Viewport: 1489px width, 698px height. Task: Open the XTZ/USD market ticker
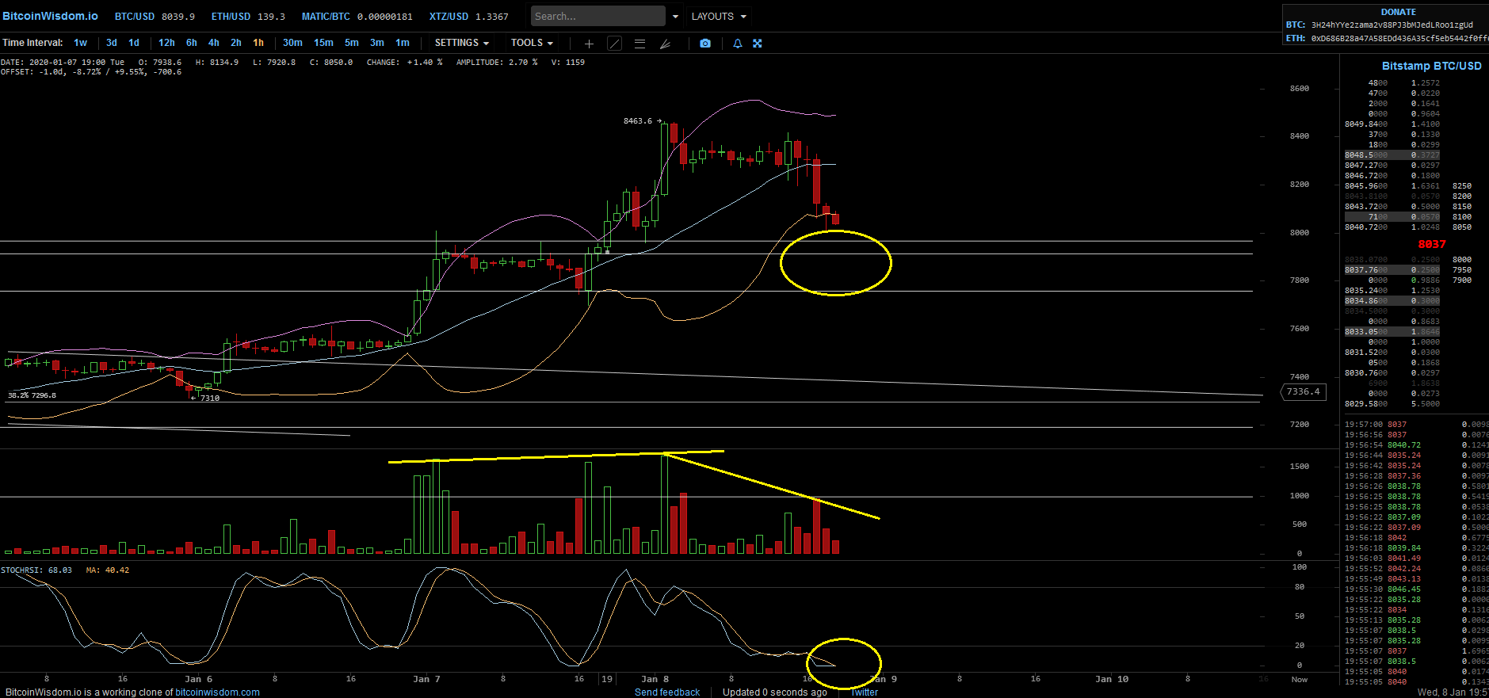(x=468, y=17)
